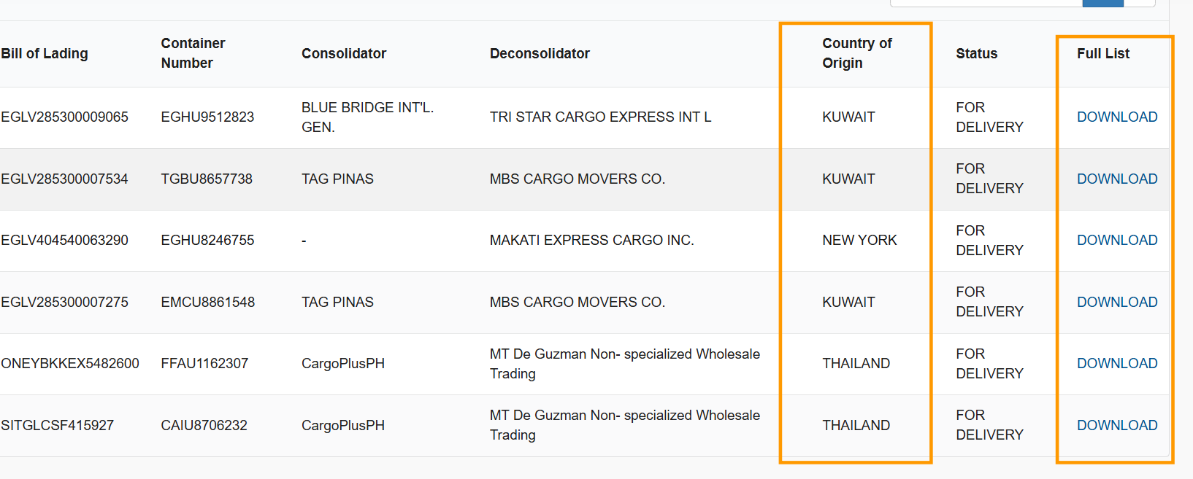Select bill of lading EGLV285300009065
This screenshot has height=479, width=1193.
(x=65, y=117)
